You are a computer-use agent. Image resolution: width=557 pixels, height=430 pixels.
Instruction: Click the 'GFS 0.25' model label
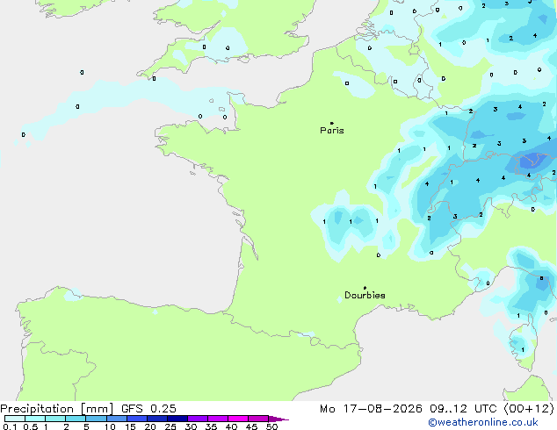pyautogui.click(x=148, y=409)
